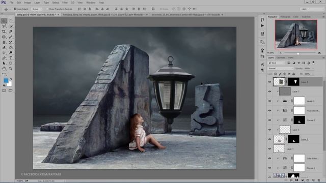Open the Image menu
This screenshot has width=326, height=183.
coord(28,3)
